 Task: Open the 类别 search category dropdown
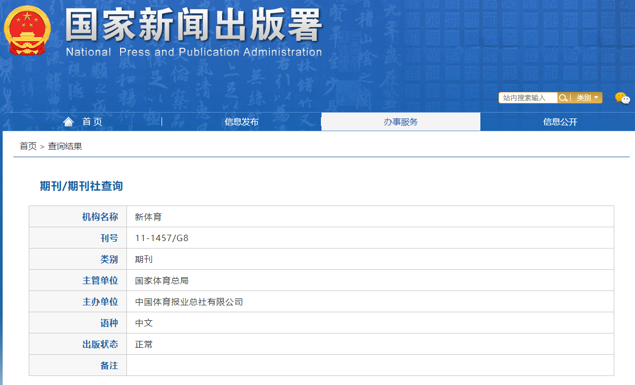587,98
